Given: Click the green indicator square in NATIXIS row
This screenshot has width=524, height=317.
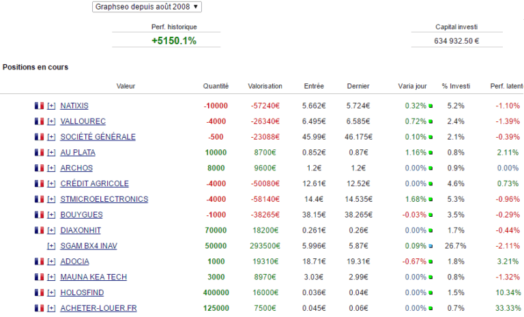Looking at the screenshot, I should (431, 106).
